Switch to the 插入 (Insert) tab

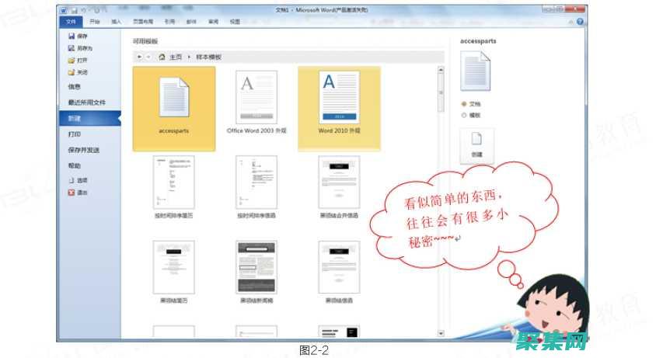(117, 21)
